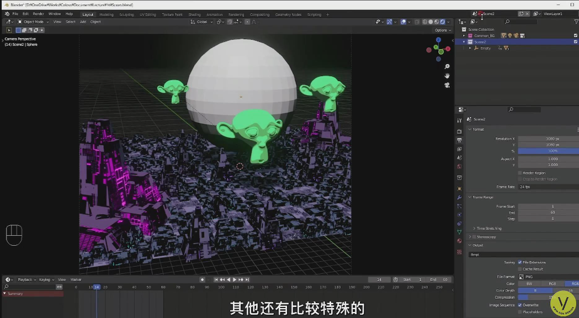Open timeline Playback menu
Viewport: 579px width, 318px height.
click(x=26, y=279)
